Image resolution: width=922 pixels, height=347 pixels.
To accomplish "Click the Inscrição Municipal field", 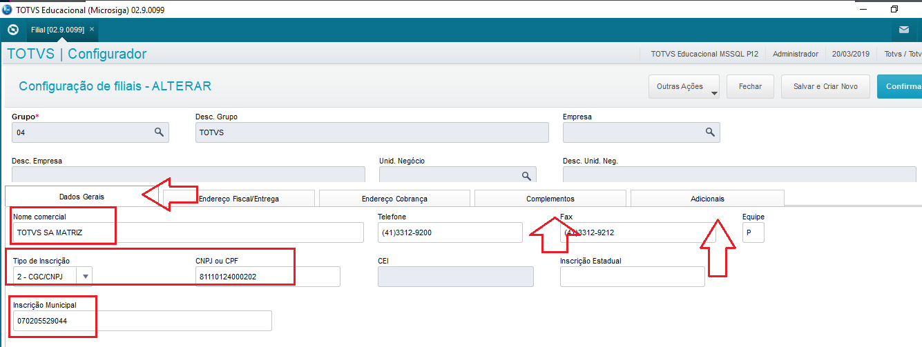I will 142,321.
